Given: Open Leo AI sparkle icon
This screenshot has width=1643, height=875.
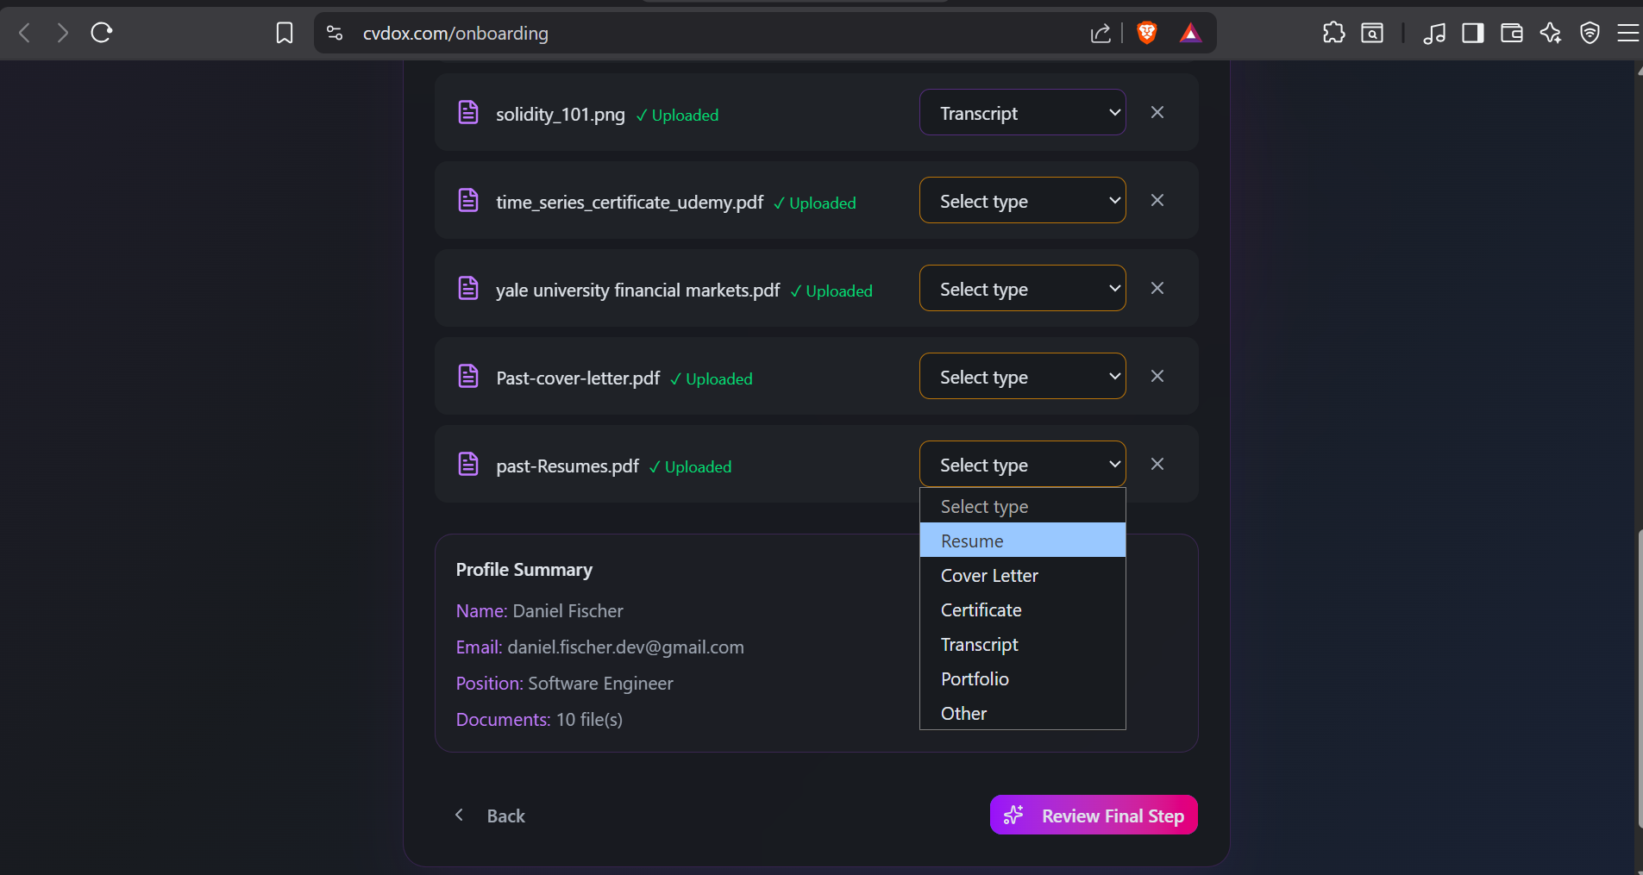Looking at the screenshot, I should coord(1551,33).
